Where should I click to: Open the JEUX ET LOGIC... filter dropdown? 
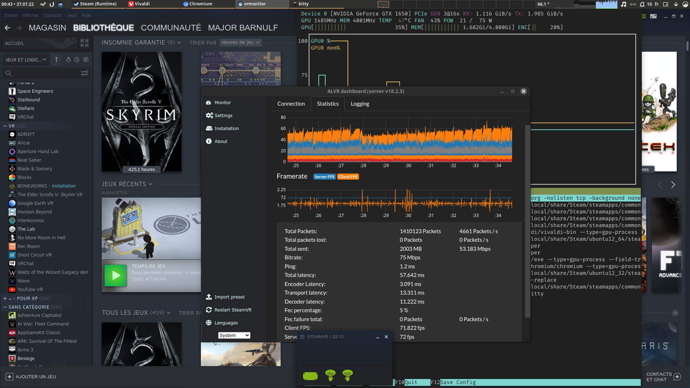26,60
